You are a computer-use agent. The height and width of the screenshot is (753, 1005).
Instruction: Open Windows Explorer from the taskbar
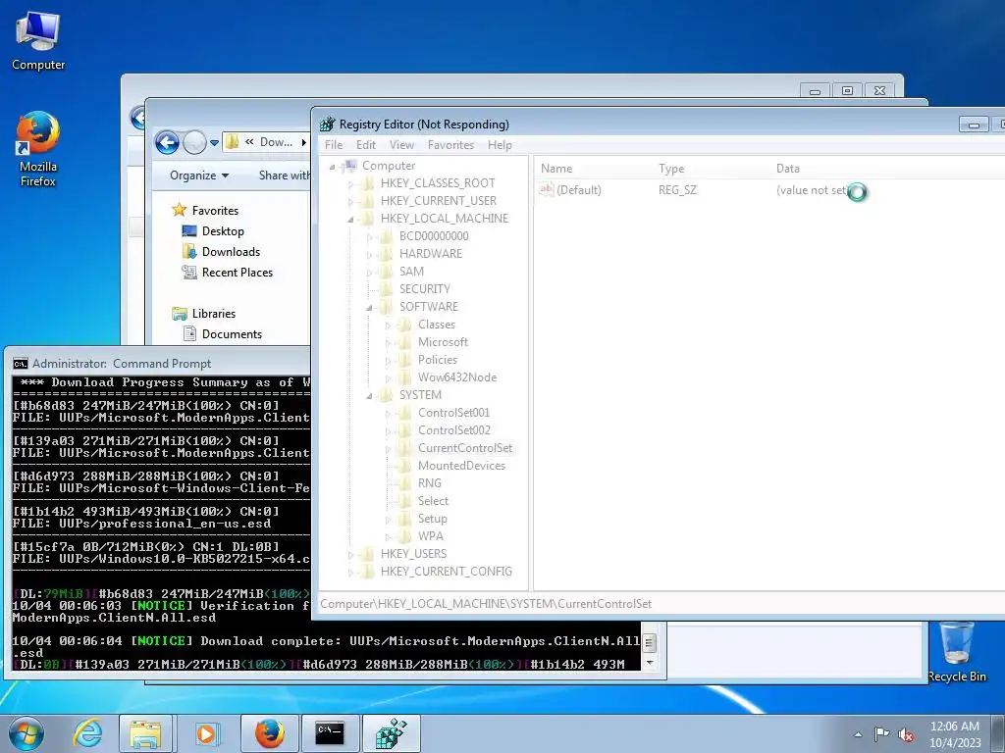pyautogui.click(x=145, y=733)
